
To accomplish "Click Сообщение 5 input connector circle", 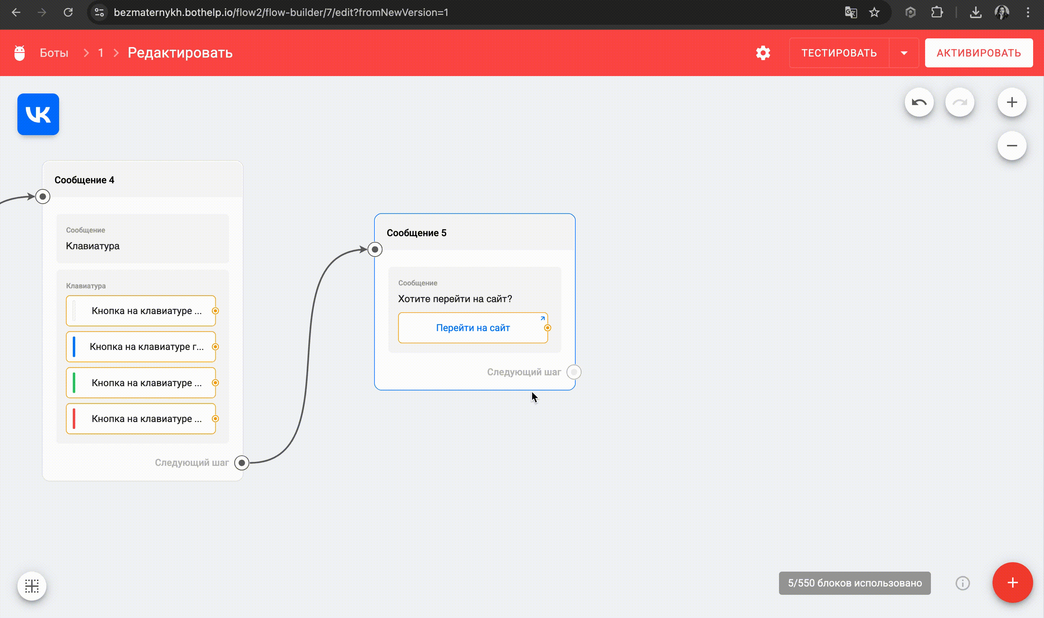I will 375,250.
